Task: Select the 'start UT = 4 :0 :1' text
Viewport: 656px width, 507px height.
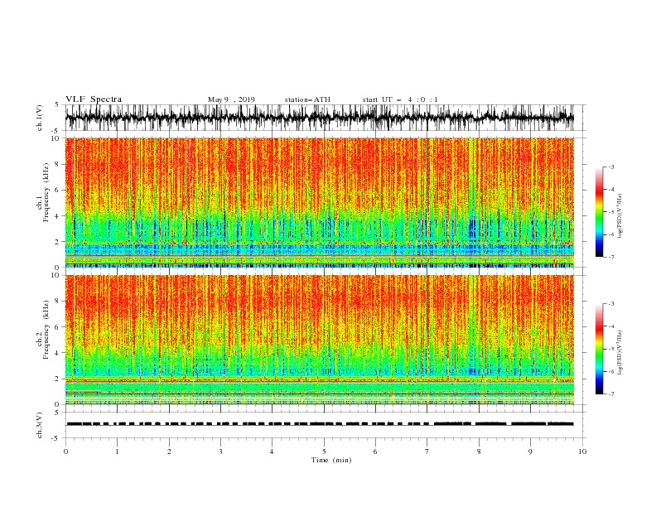Action: click(400, 99)
